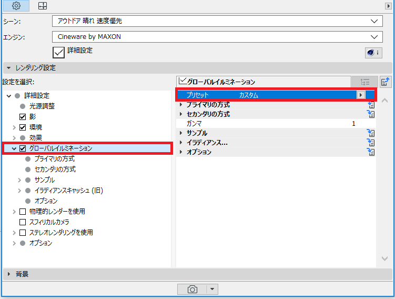Click the panel flyout arrow at top right
The image size is (395, 299).
pos(388,6)
